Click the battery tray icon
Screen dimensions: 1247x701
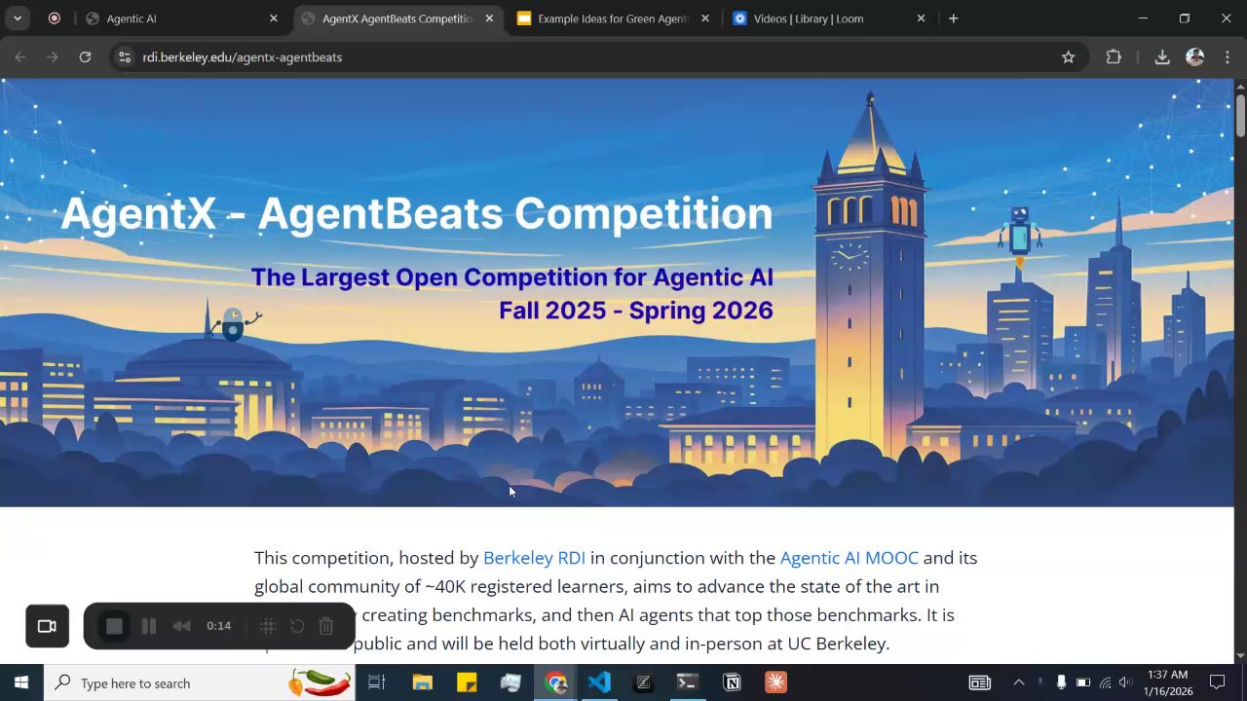(x=1082, y=683)
